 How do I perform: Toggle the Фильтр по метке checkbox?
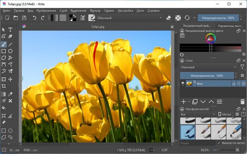[219, 143]
